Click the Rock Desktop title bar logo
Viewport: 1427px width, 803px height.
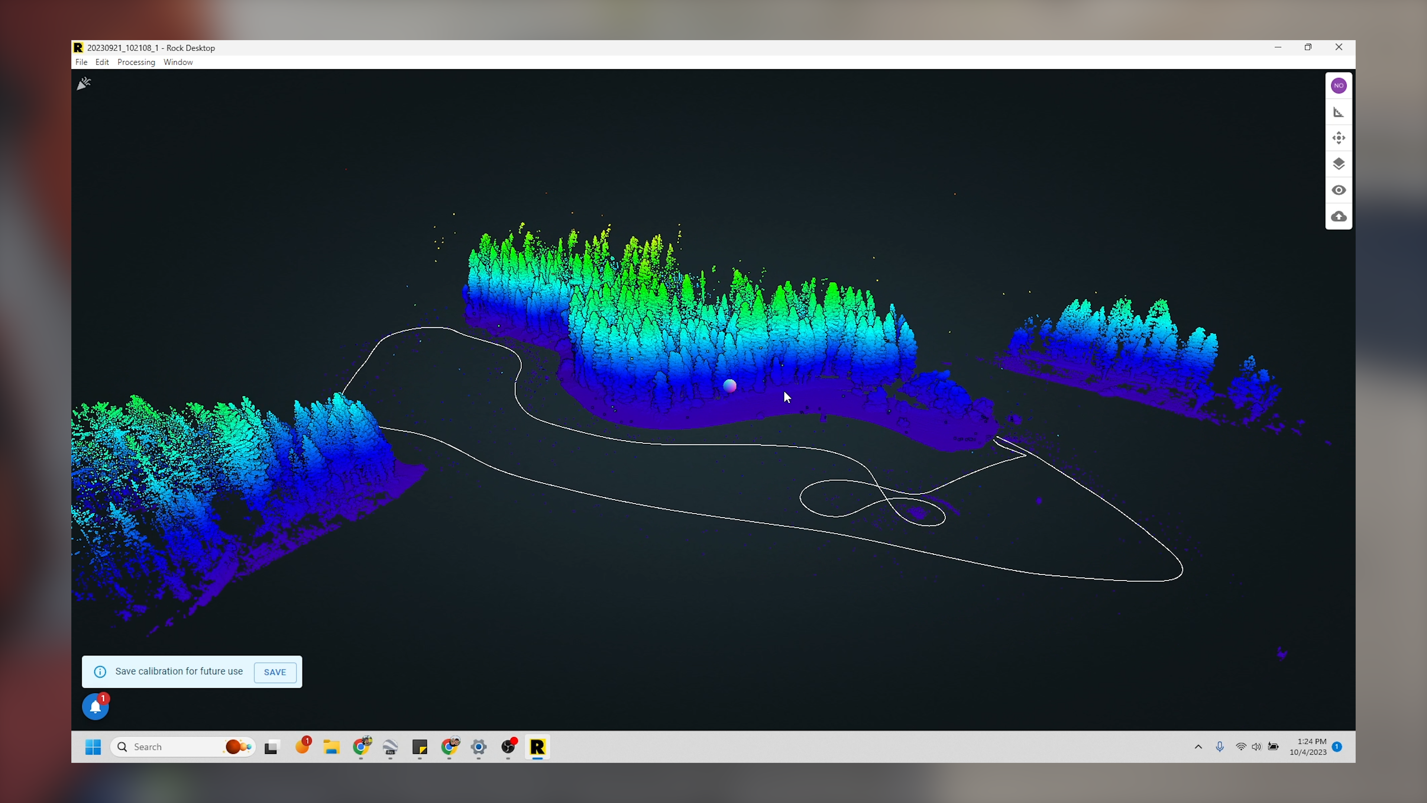pyautogui.click(x=79, y=48)
